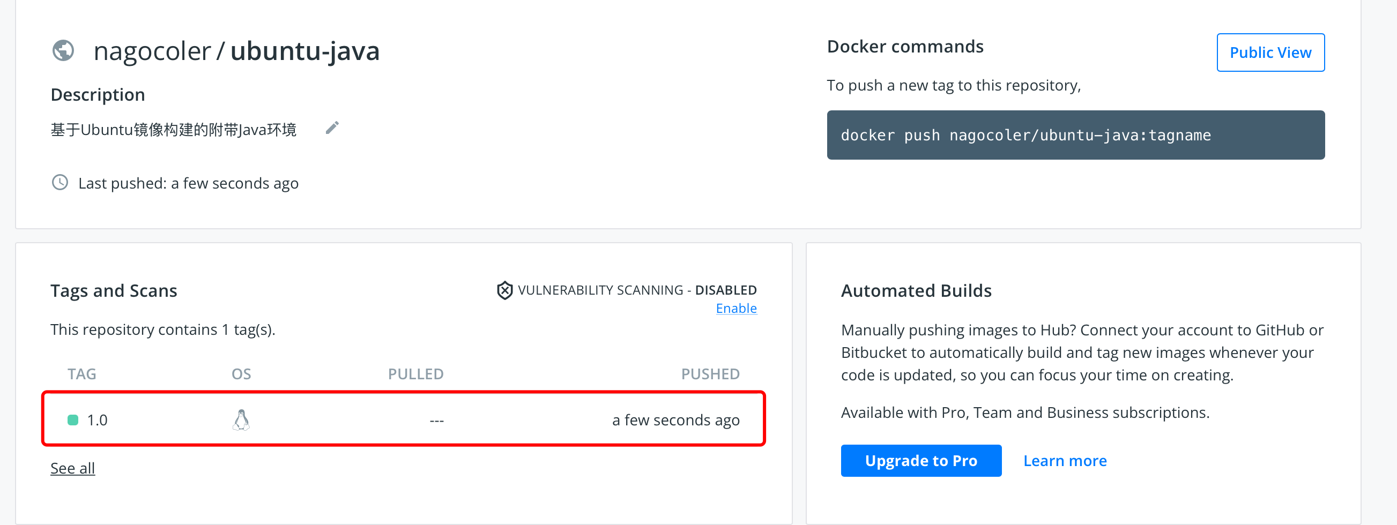1397x525 pixels.
Task: Follow the Learn more link
Action: (1064, 461)
